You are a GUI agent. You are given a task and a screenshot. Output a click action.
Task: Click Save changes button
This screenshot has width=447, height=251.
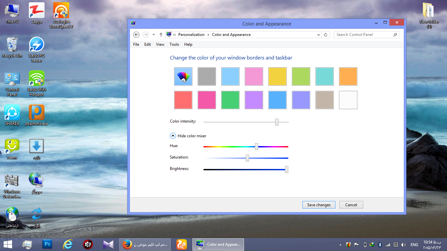click(319, 205)
